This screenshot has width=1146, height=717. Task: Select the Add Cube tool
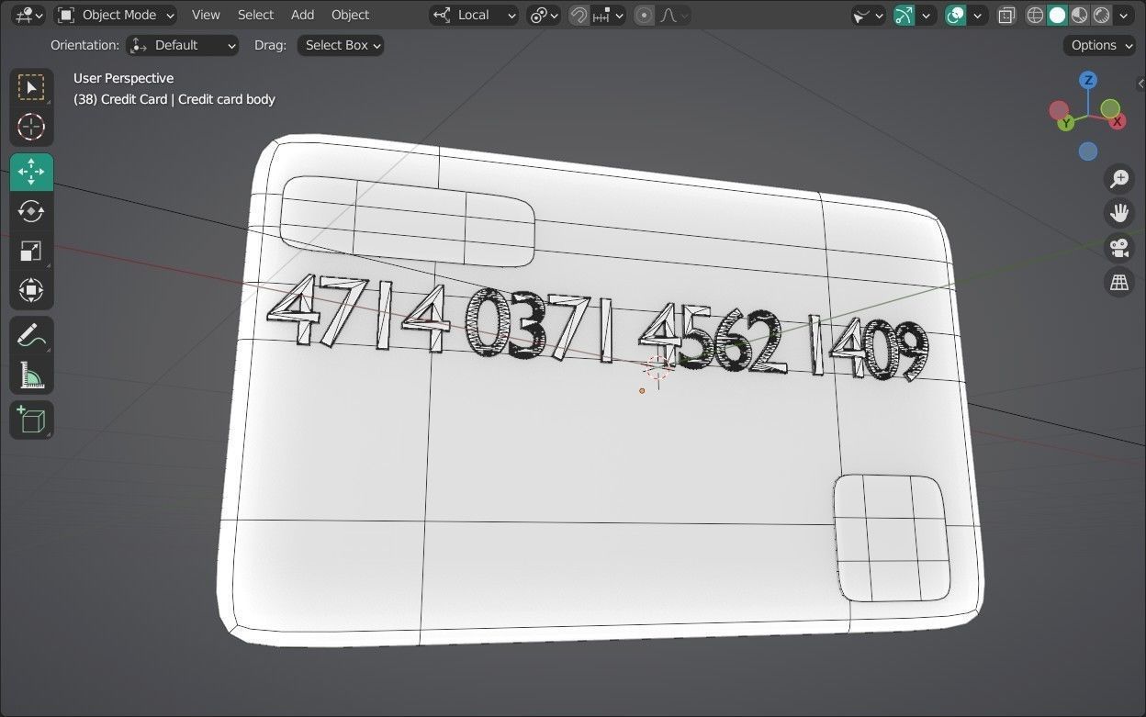(x=31, y=420)
